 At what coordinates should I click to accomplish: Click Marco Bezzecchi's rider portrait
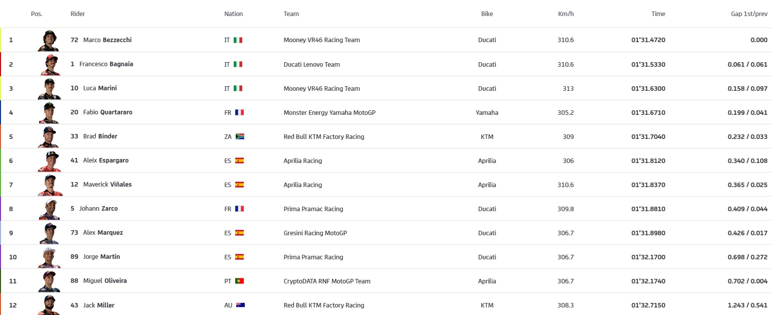click(x=48, y=40)
